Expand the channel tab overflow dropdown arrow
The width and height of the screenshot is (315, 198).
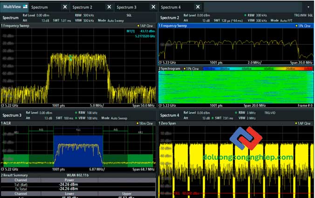click(308, 7)
